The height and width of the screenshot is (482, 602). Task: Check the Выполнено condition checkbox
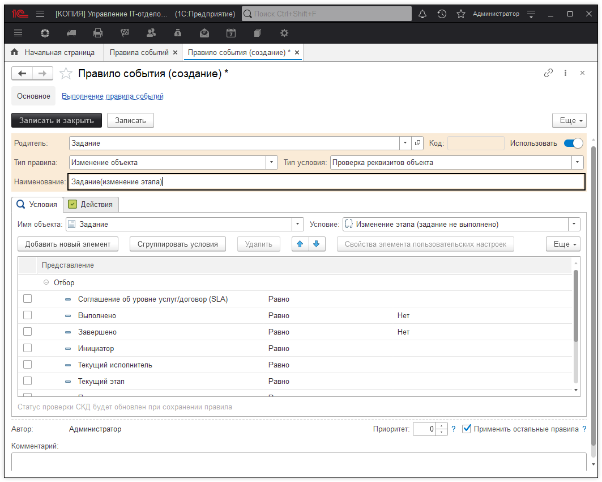[27, 315]
